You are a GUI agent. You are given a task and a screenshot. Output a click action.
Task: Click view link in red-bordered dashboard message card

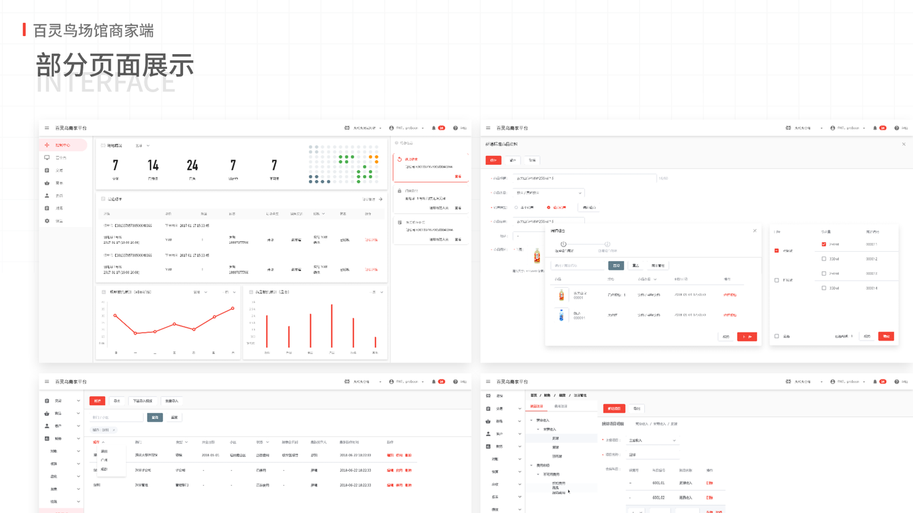point(459,176)
